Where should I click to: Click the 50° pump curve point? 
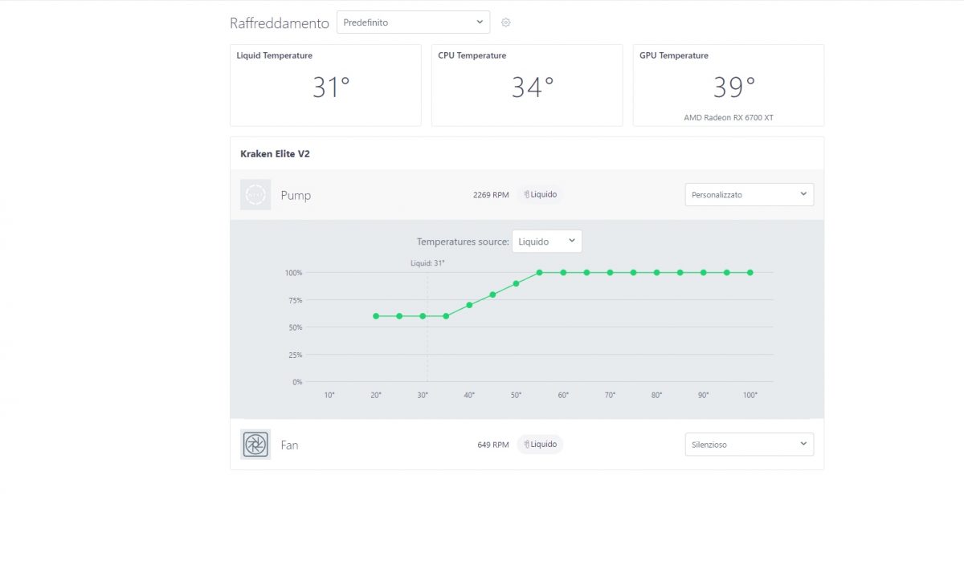point(516,283)
